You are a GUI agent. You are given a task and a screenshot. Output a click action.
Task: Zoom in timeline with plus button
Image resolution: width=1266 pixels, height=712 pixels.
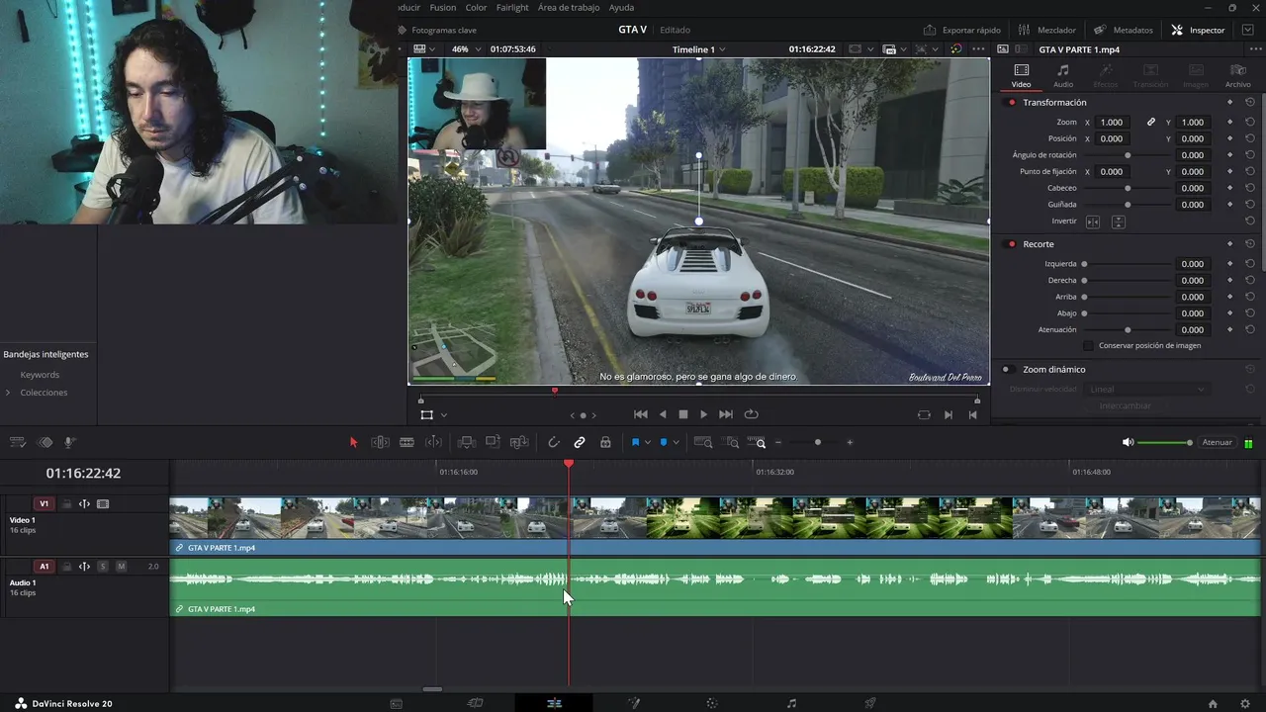tap(850, 442)
